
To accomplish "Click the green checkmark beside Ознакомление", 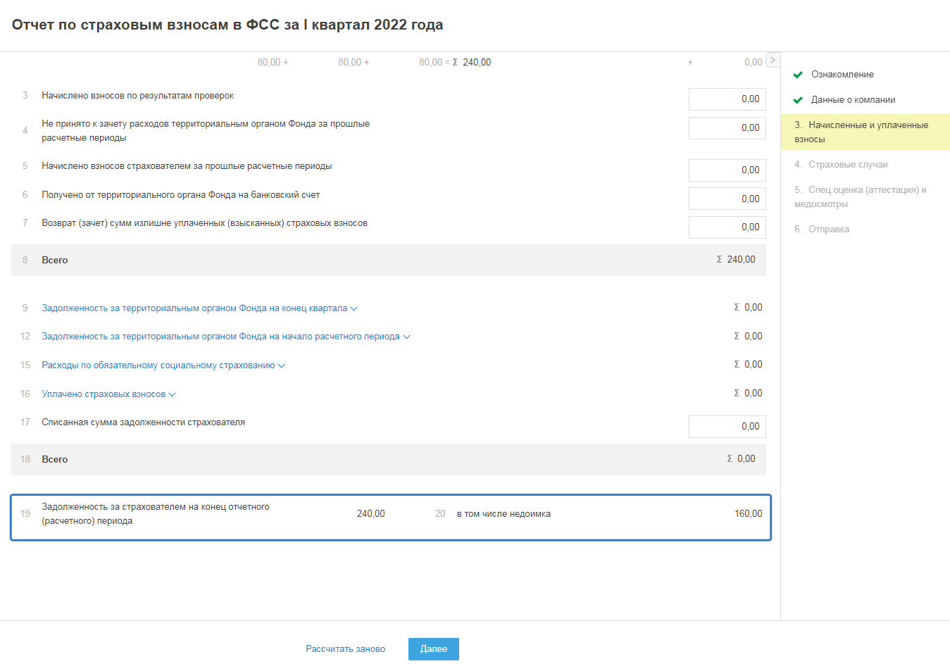I will pos(798,75).
